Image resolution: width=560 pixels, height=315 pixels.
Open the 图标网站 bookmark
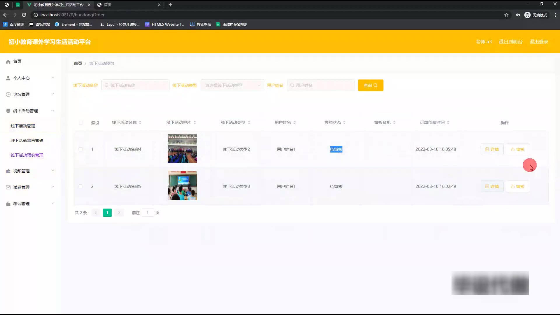(x=39, y=24)
